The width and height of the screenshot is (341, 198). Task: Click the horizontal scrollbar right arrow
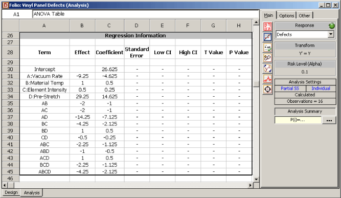251,185
